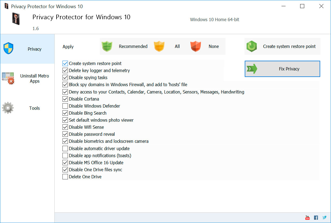Click the Uninstall Metro Apps sidebar icon
Viewport: 331px width, 223px height.
(x=8, y=78)
